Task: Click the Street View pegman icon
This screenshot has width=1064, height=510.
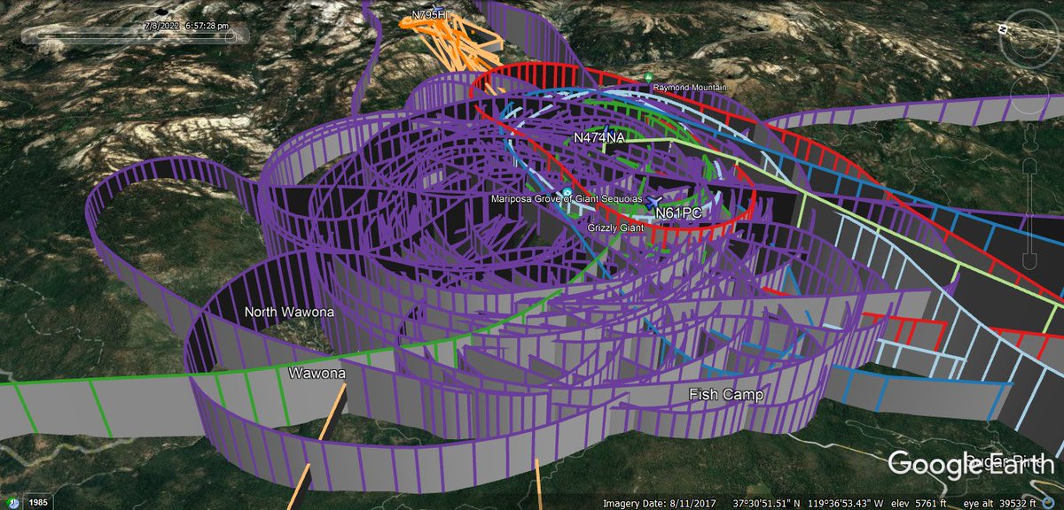Action: click(1030, 139)
